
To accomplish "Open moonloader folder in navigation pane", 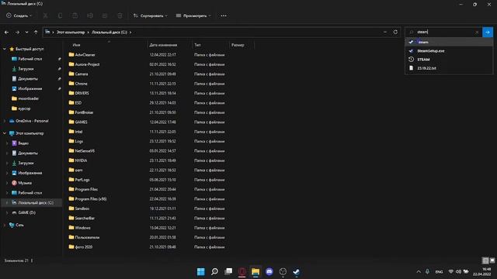I will [x=28, y=98].
